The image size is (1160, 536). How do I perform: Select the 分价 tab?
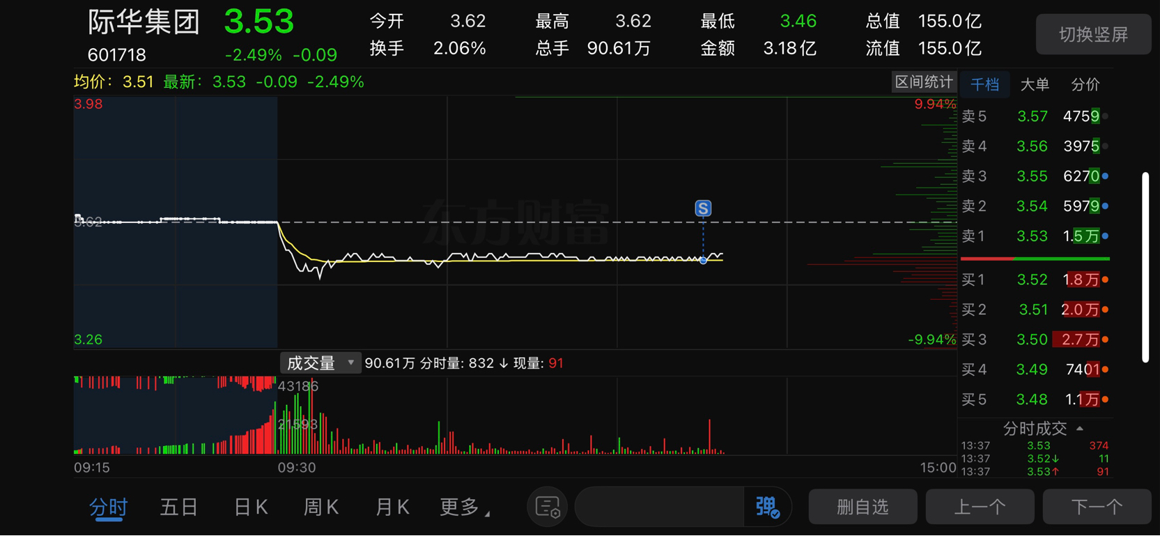point(1085,84)
